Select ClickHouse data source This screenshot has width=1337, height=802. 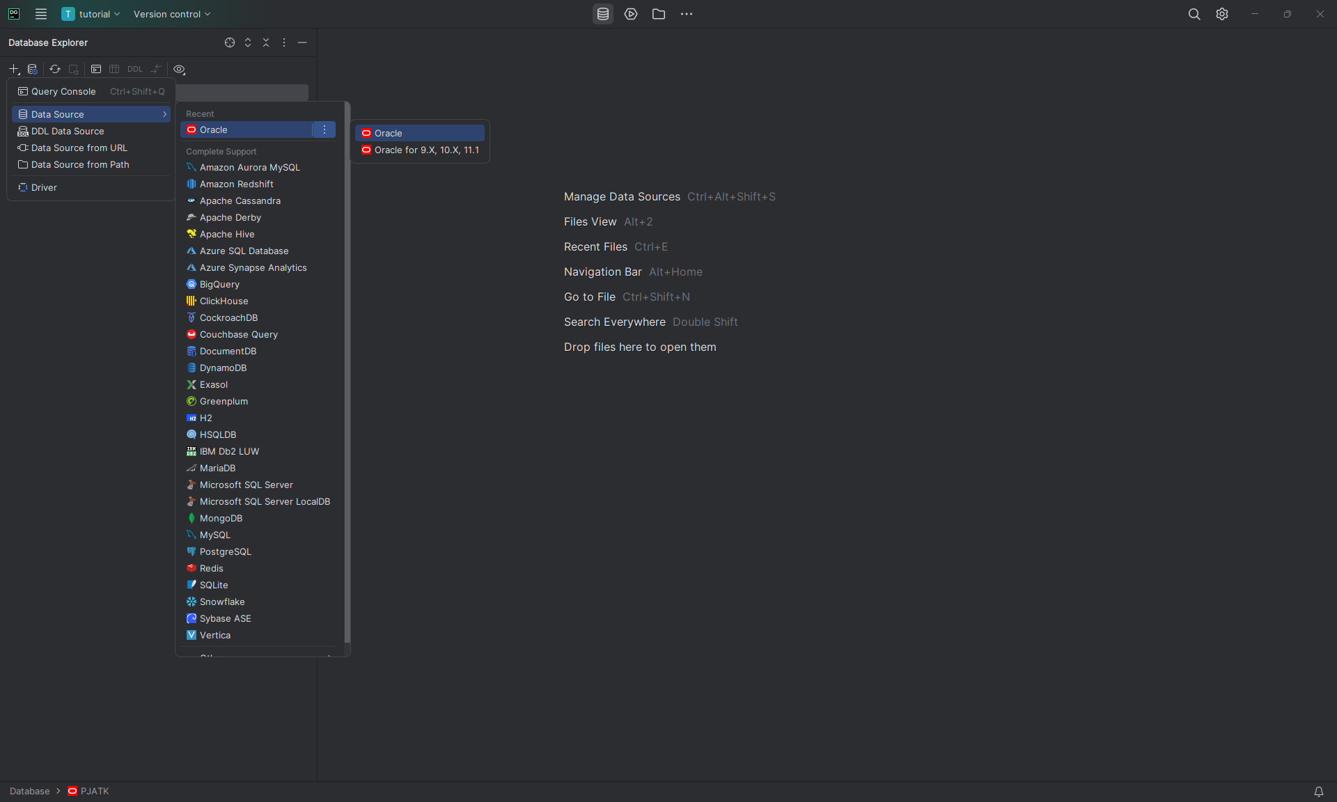coord(258,301)
